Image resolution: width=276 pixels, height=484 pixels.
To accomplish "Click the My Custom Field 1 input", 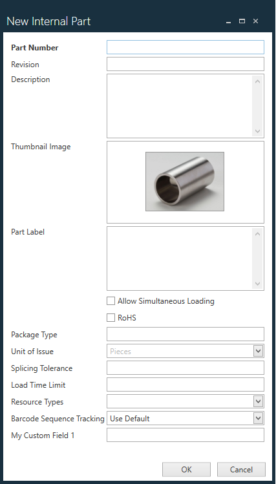I will [186, 435].
